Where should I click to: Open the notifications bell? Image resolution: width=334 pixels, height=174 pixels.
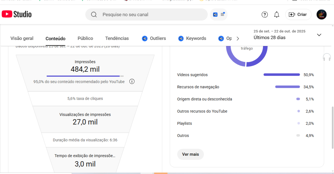pos(276,15)
